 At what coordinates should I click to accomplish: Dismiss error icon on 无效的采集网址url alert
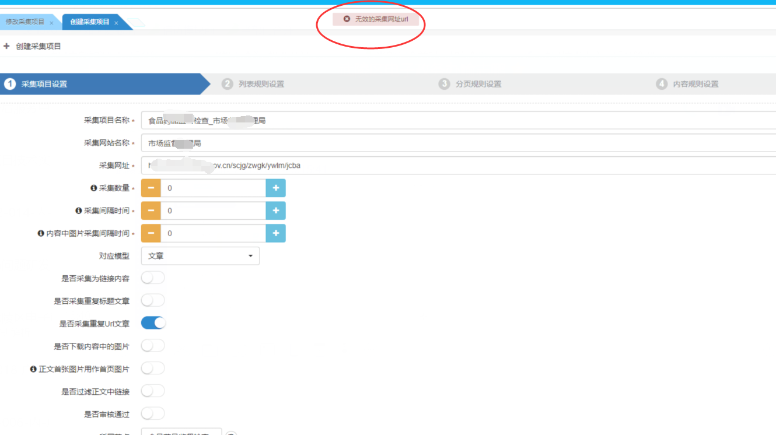tap(347, 19)
